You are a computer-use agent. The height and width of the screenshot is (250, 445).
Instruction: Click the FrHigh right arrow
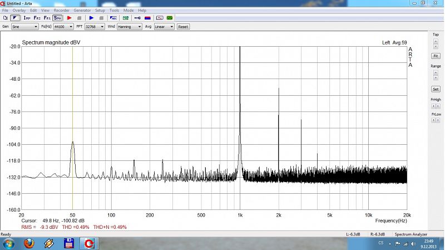click(438, 106)
